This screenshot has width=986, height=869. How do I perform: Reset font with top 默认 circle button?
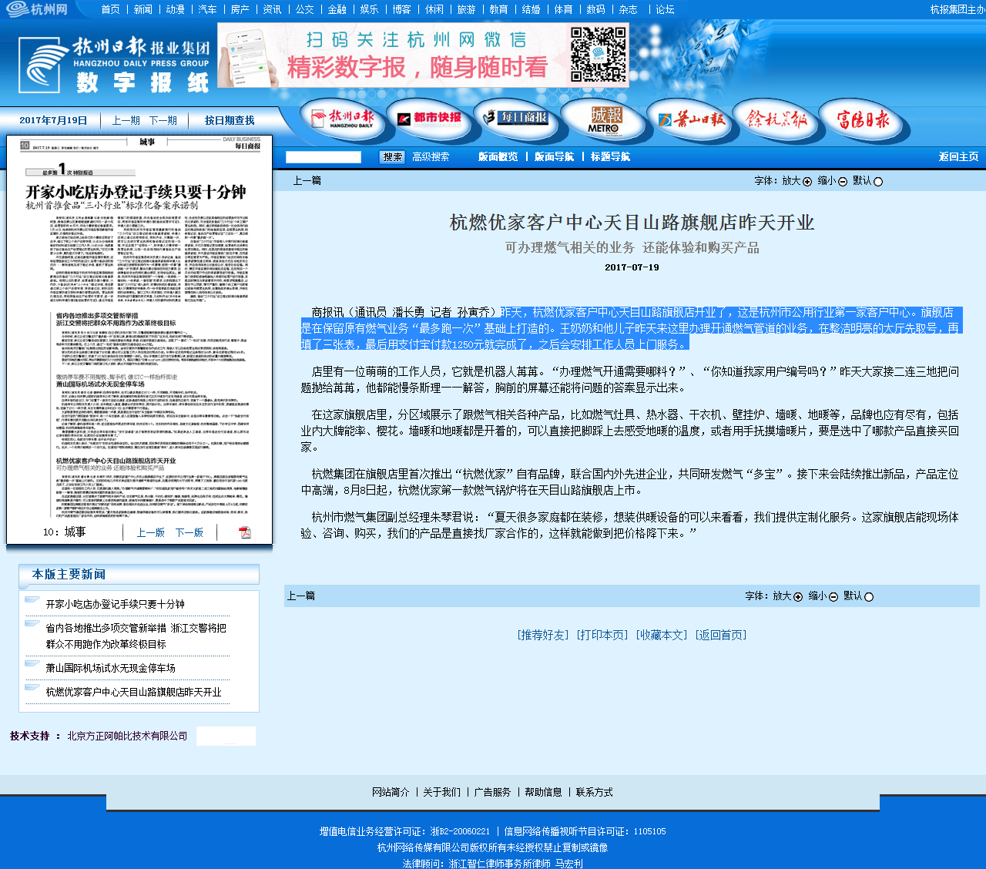click(877, 182)
